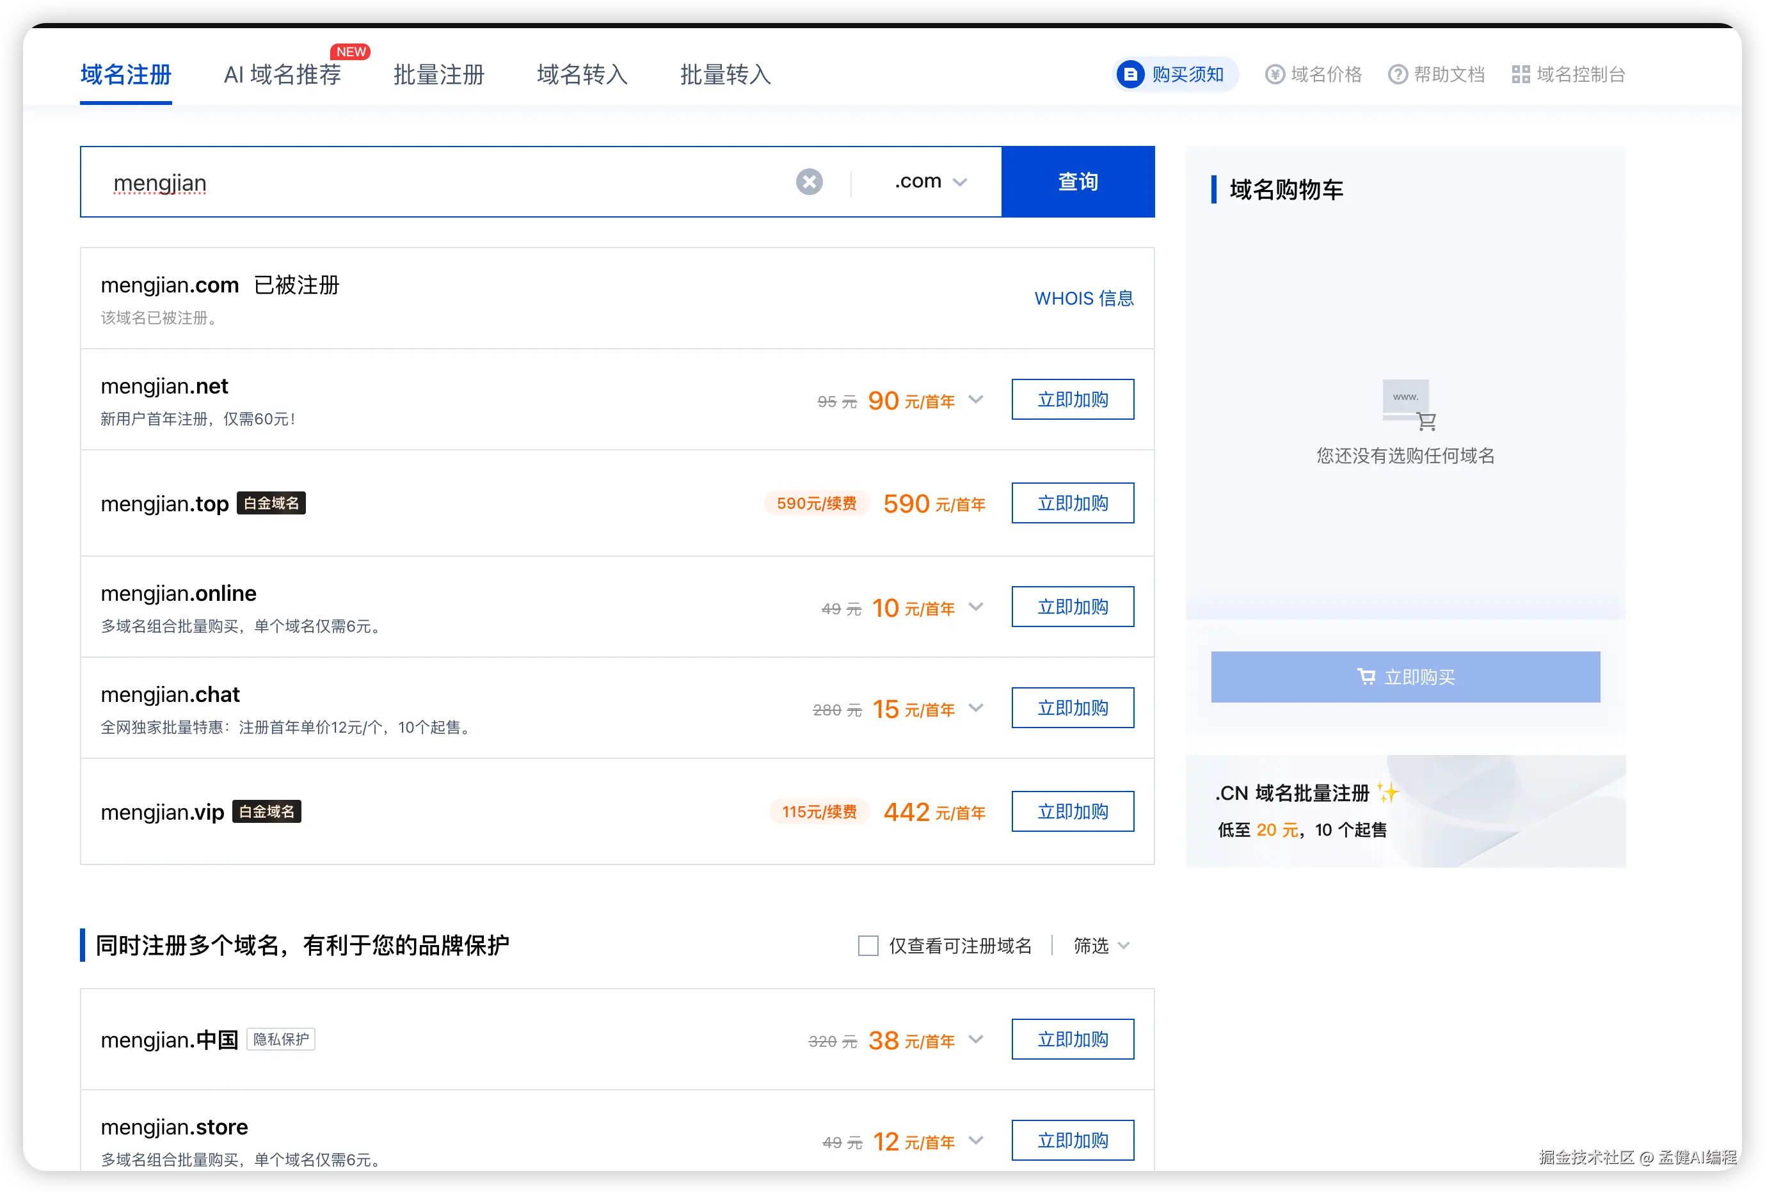Switch to 批量注册 tab
Viewport: 1765px width, 1194px height.
coord(438,74)
